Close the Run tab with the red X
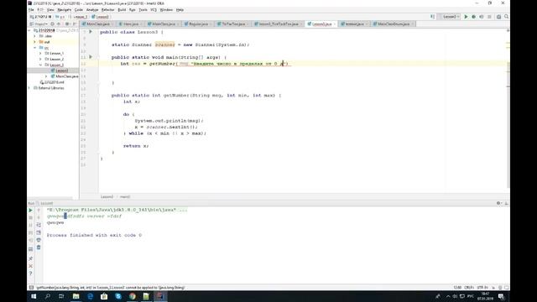This screenshot has width=537, height=302. [30, 266]
